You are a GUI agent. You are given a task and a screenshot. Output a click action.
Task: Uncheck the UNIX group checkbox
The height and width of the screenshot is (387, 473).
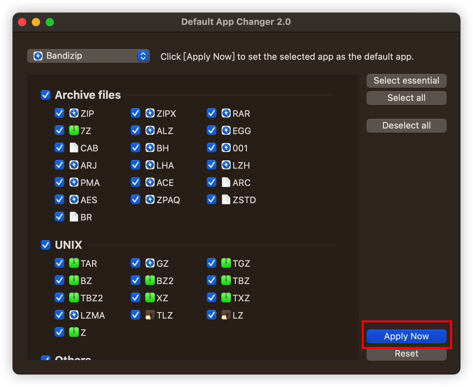tap(46, 245)
